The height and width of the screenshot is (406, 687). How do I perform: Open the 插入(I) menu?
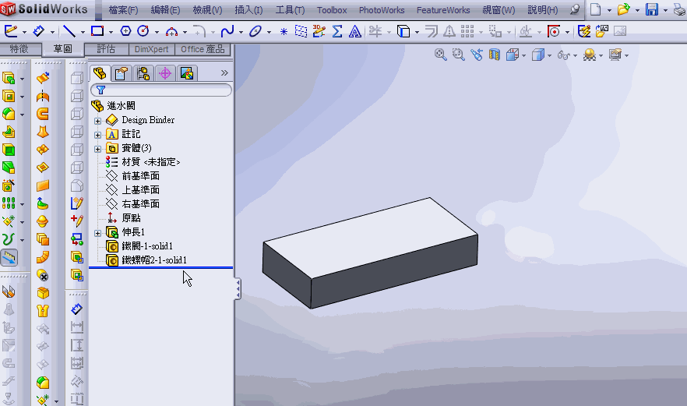click(248, 9)
